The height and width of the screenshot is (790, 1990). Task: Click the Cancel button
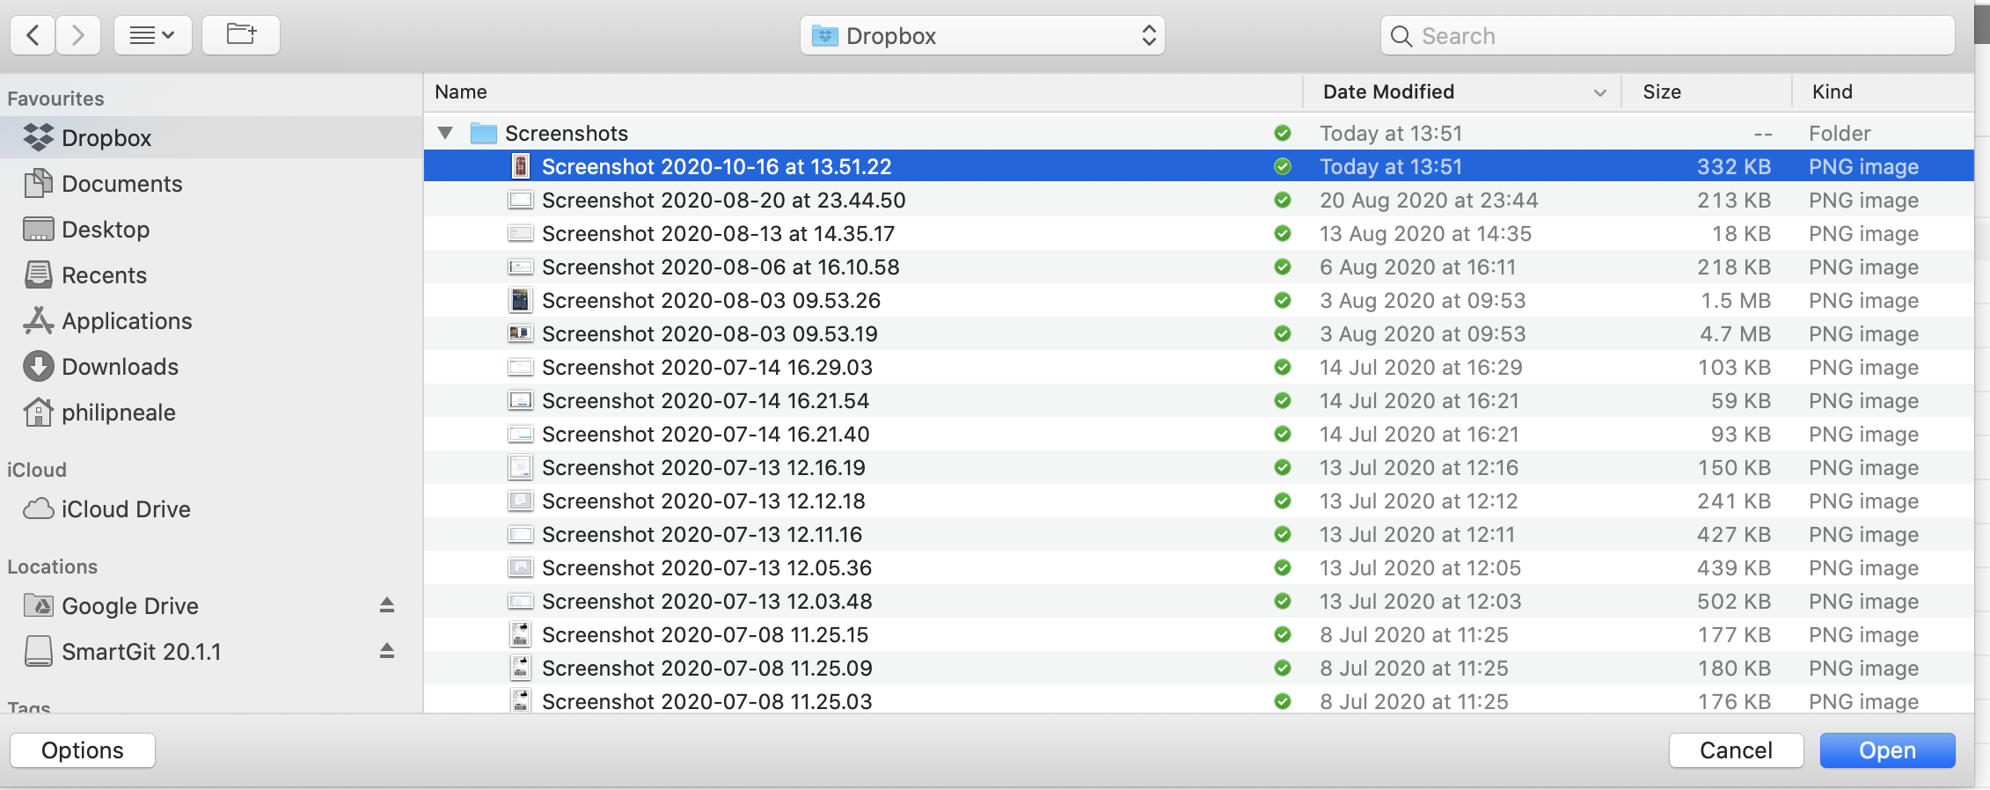tap(1735, 750)
